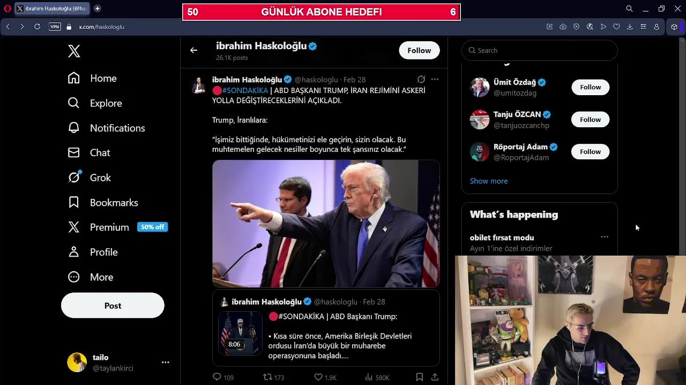Image resolution: width=686 pixels, height=385 pixels.
Task: Open the quoted tweet by @haskologlu
Action: tap(326, 328)
